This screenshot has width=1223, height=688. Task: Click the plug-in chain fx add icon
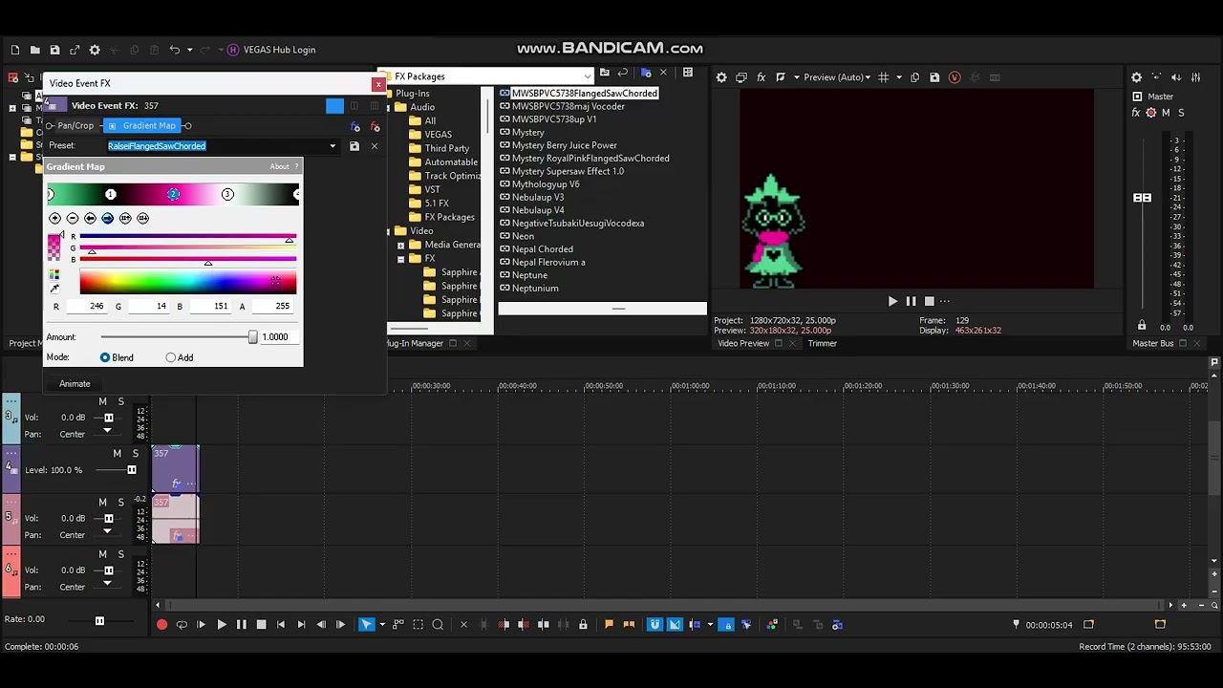355,126
